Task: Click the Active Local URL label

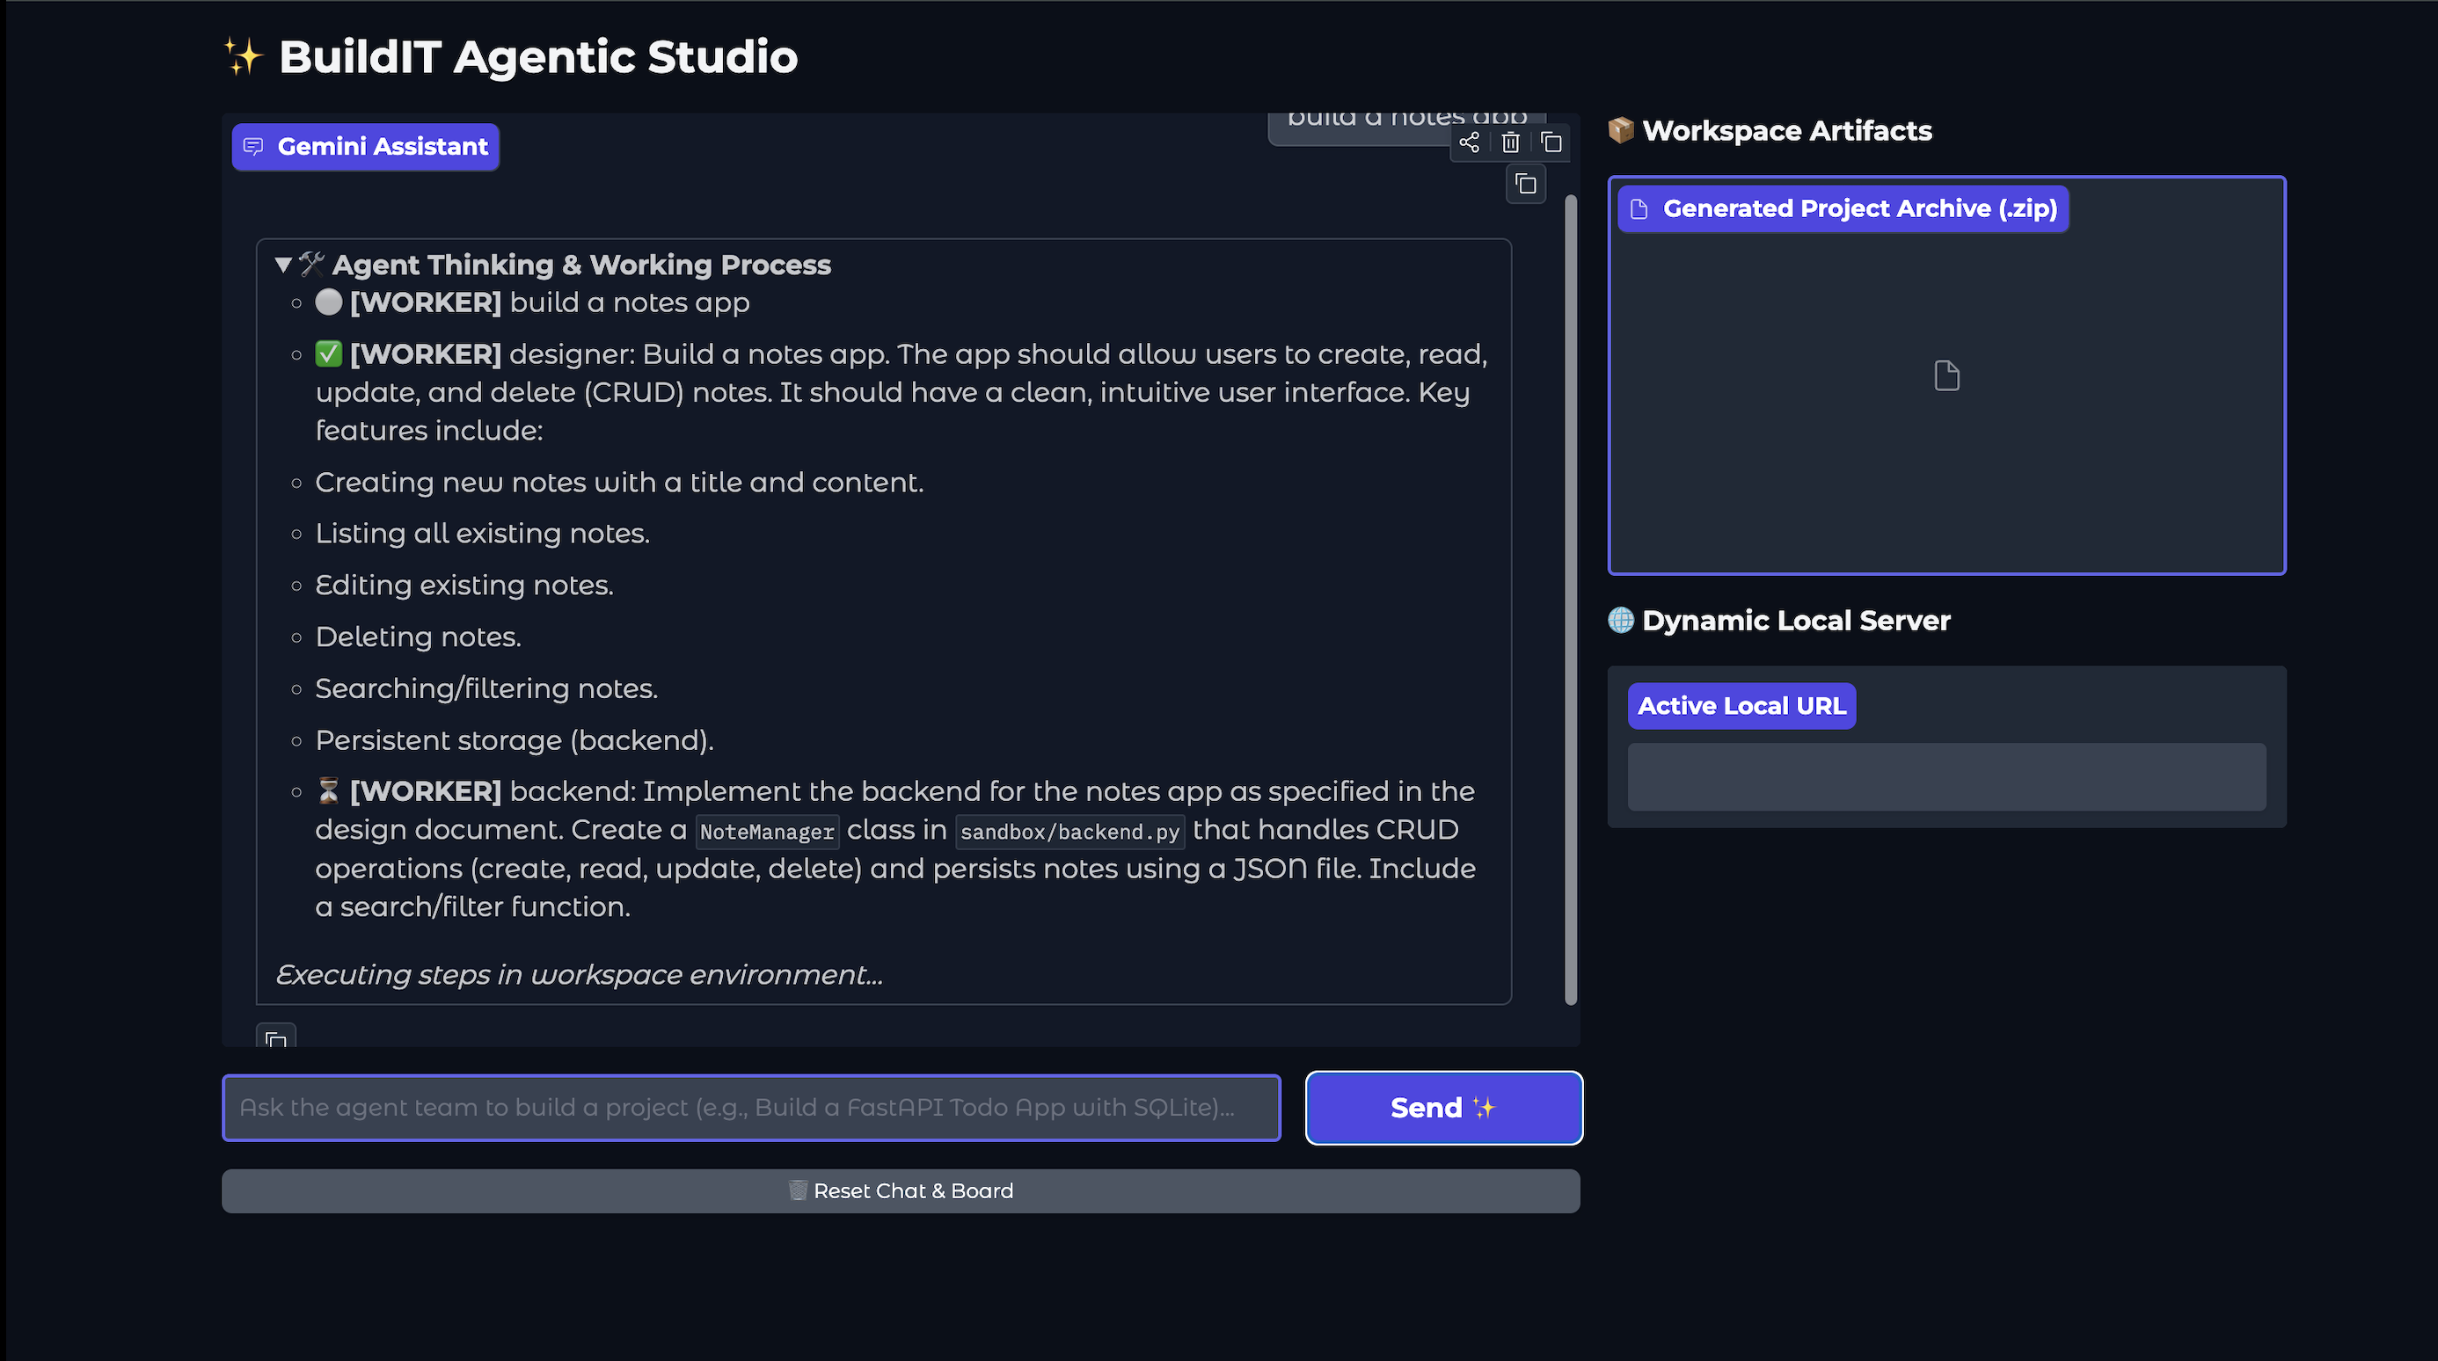Action: coord(1741,706)
